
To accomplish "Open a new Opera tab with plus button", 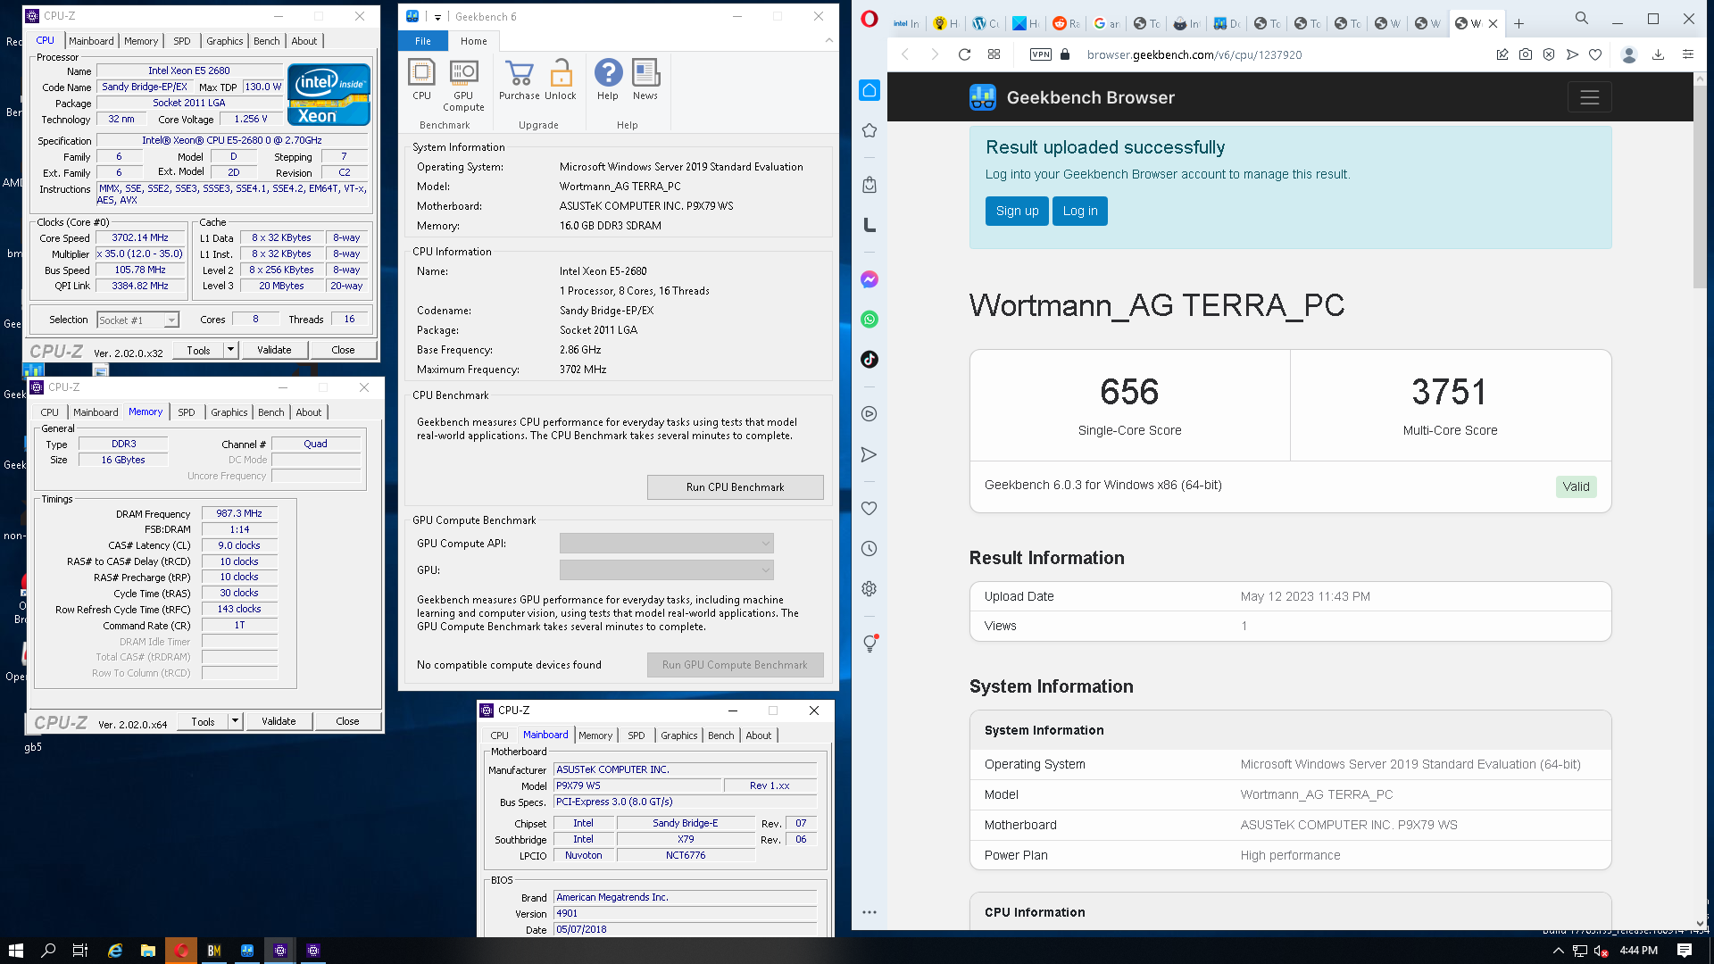I will click(x=1518, y=23).
